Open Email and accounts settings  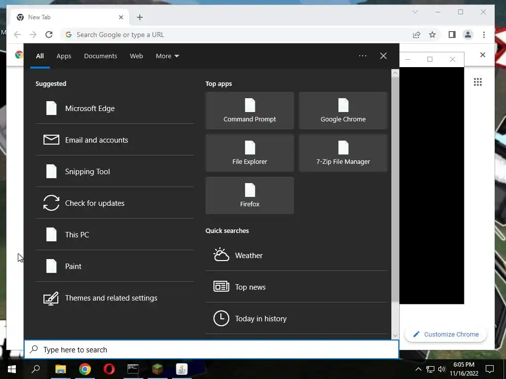[x=115, y=140]
